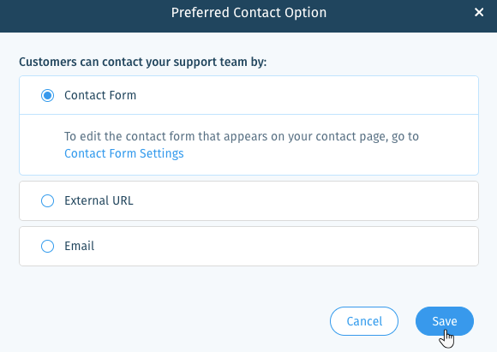Click the Preferred Contact Option title text
This screenshot has height=352, width=497.
click(248, 13)
